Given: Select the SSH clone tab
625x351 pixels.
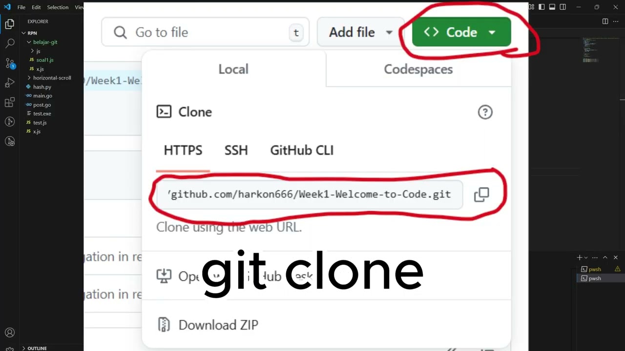Looking at the screenshot, I should pos(236,150).
